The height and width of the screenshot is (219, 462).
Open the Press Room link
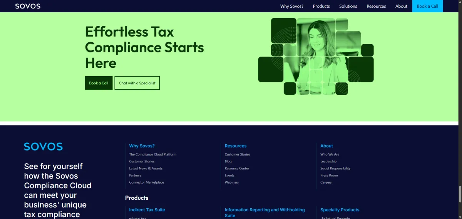pyautogui.click(x=329, y=175)
